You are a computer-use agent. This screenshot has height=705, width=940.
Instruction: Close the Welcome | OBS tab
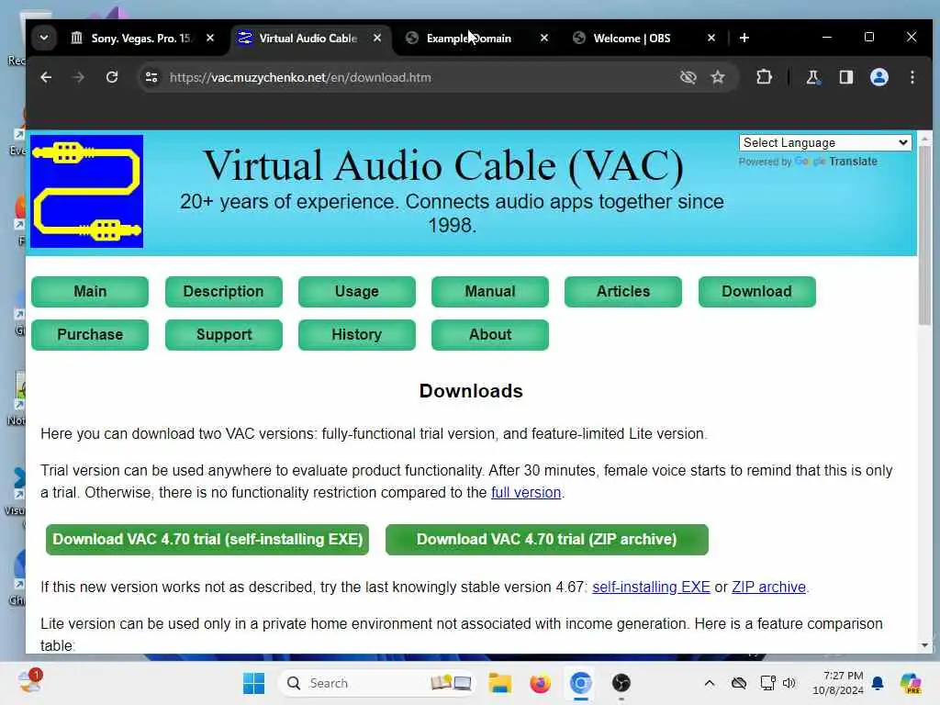coord(711,38)
